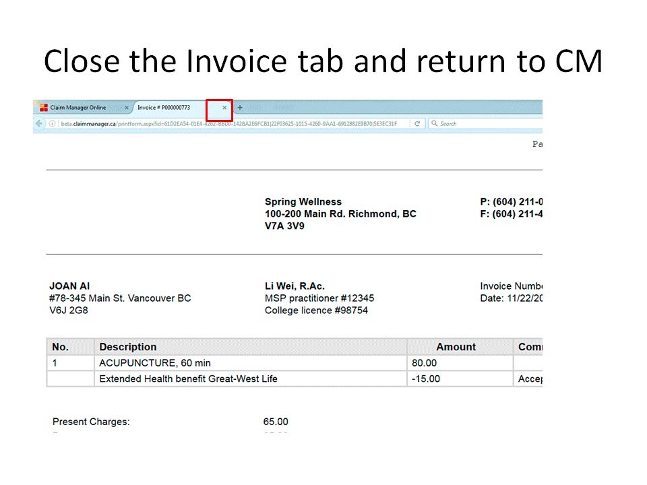Click the browser back arrow button
Screen dimensions: 647x485
[x=39, y=124]
